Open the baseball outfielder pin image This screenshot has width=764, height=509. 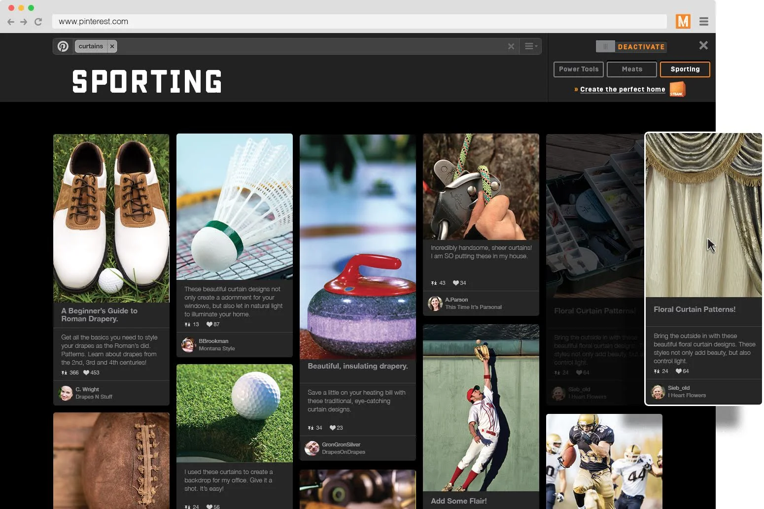[x=481, y=408]
